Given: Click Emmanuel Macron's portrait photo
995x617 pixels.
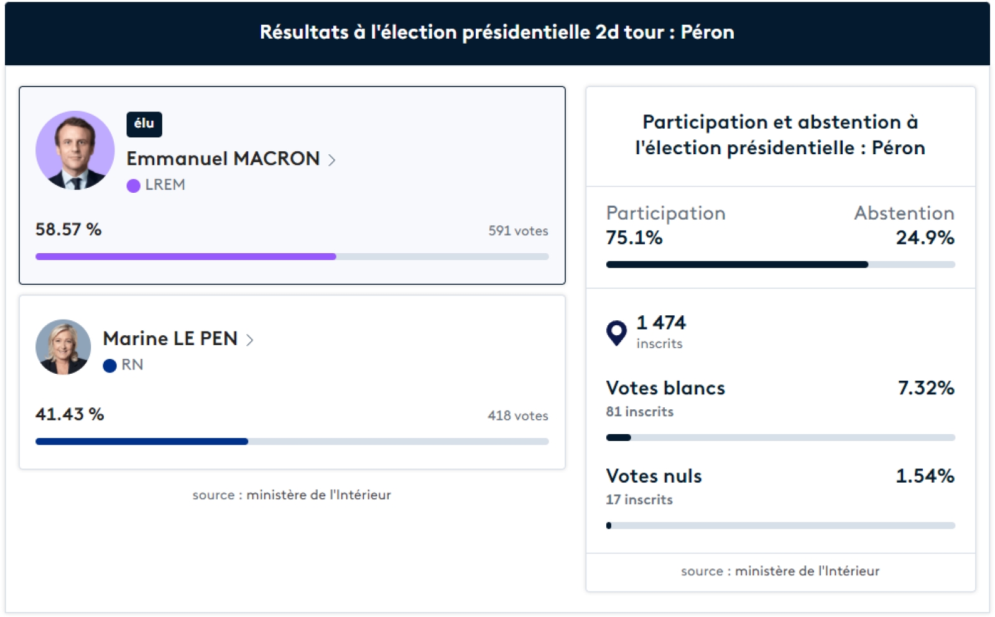Looking at the screenshot, I should click(75, 151).
